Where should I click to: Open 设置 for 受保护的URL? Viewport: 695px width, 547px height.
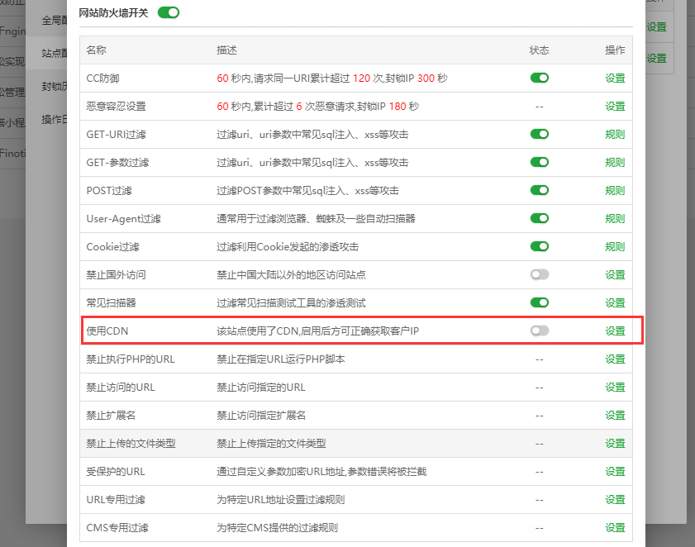coord(615,472)
